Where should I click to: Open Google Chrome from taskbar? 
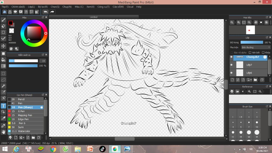pyautogui.click(x=53, y=149)
